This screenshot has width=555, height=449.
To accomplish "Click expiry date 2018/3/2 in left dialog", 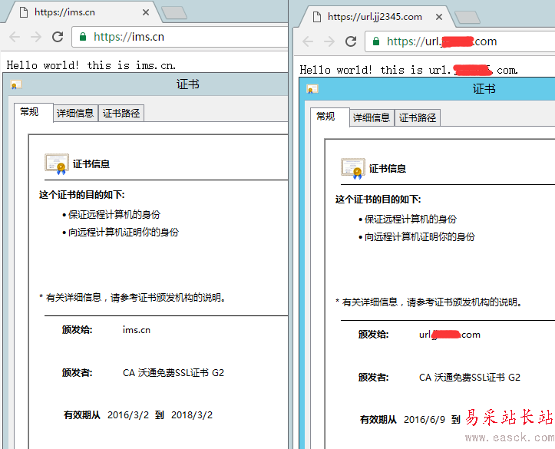I will [x=192, y=415].
